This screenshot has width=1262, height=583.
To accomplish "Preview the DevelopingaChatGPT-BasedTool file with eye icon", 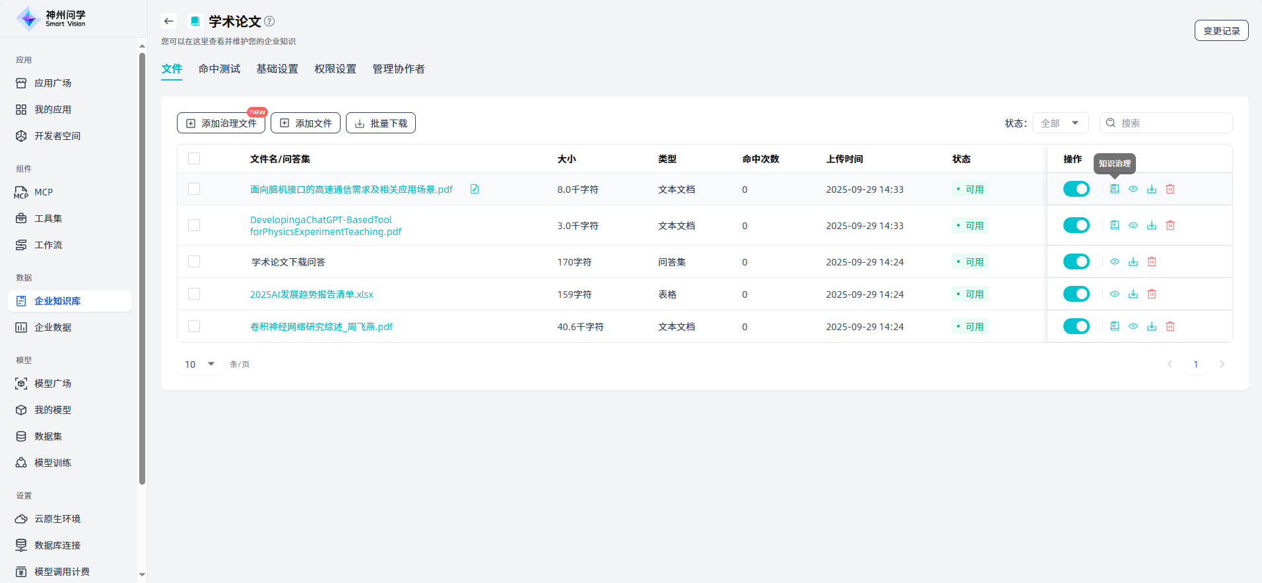I will tap(1133, 225).
